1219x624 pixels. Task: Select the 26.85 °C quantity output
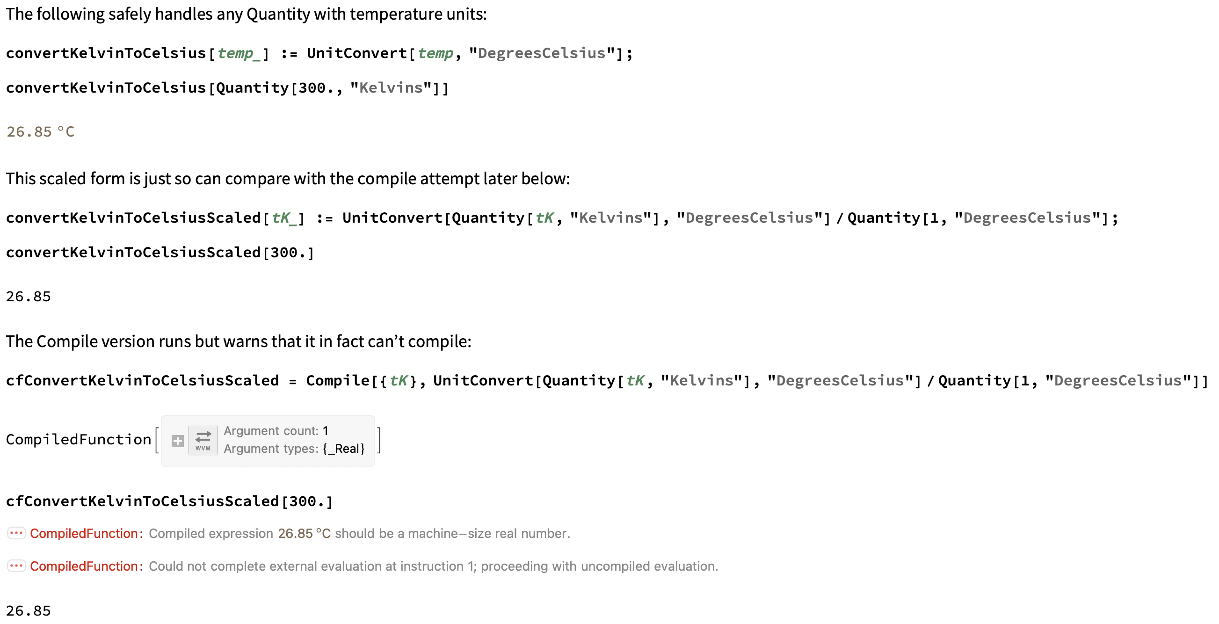pyautogui.click(x=40, y=132)
